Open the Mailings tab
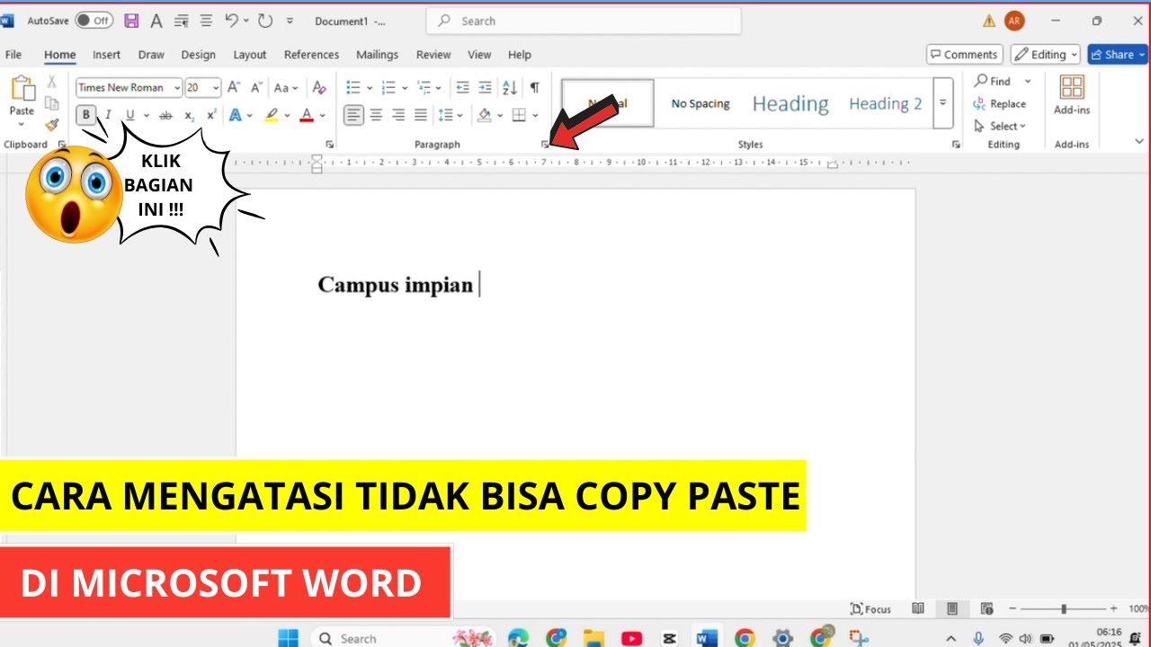 pyautogui.click(x=377, y=55)
